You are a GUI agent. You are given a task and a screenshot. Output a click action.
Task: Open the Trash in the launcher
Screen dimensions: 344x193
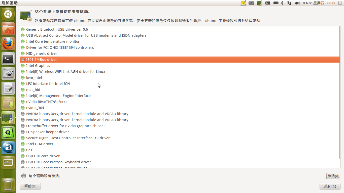pyautogui.click(x=8, y=185)
